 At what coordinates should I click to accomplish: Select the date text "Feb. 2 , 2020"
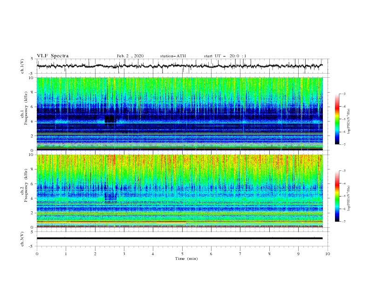(130, 56)
